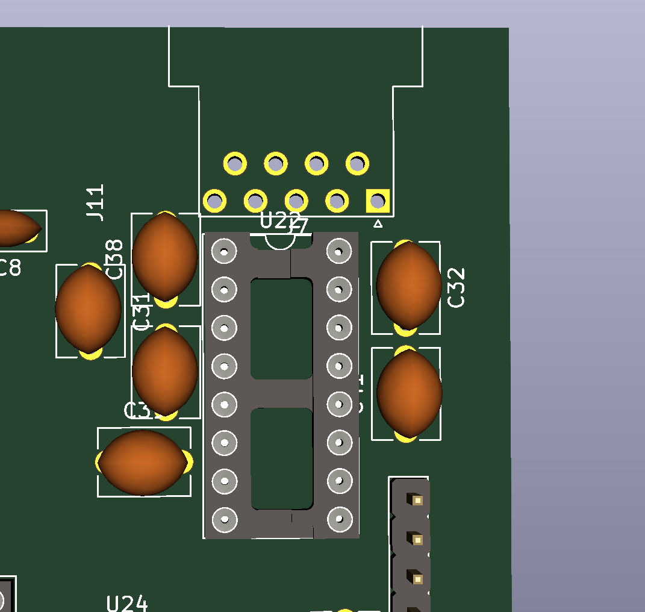The width and height of the screenshot is (645, 612).
Task: Click the U24 reference designator text
Action: (127, 603)
